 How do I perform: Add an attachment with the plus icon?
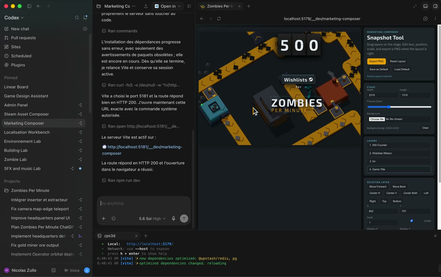(103, 218)
